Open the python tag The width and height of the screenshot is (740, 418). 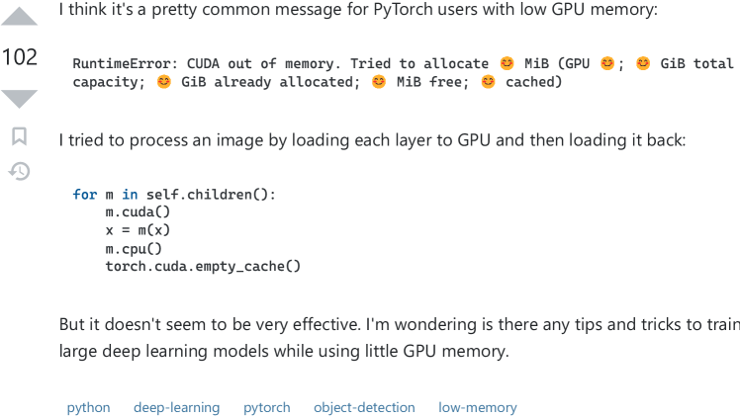(88, 407)
